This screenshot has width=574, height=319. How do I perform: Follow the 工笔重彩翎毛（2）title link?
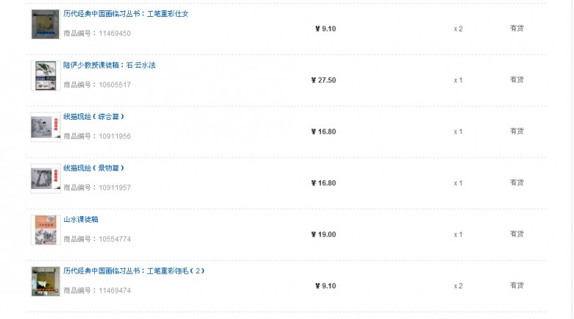point(134,271)
